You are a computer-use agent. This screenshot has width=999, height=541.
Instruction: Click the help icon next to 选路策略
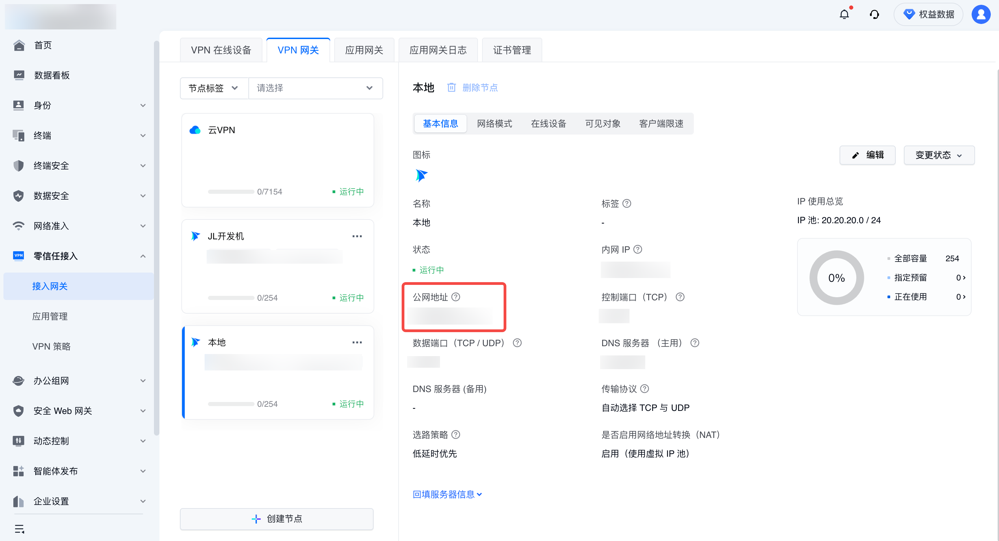(x=456, y=434)
